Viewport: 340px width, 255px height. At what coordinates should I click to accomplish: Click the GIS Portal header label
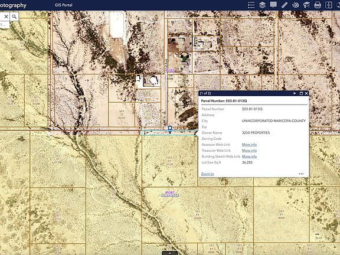point(64,5)
